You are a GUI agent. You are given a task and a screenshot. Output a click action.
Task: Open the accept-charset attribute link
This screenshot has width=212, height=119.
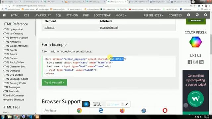pyautogui.click(x=109, y=27)
